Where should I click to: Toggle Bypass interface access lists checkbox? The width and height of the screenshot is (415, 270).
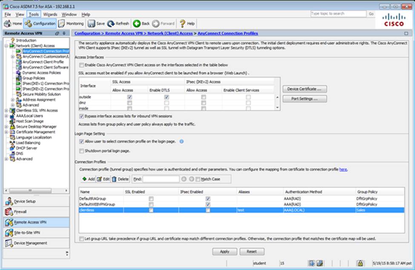tap(81, 116)
